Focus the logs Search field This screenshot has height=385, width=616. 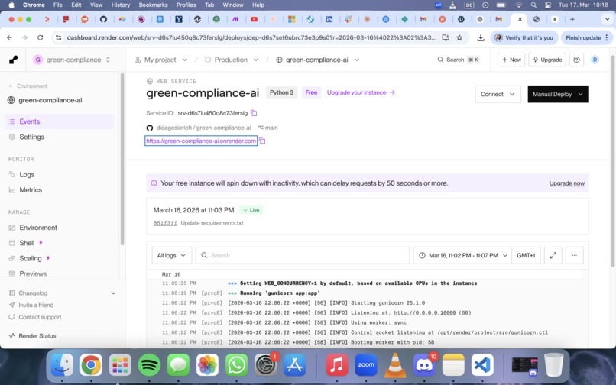point(303,255)
